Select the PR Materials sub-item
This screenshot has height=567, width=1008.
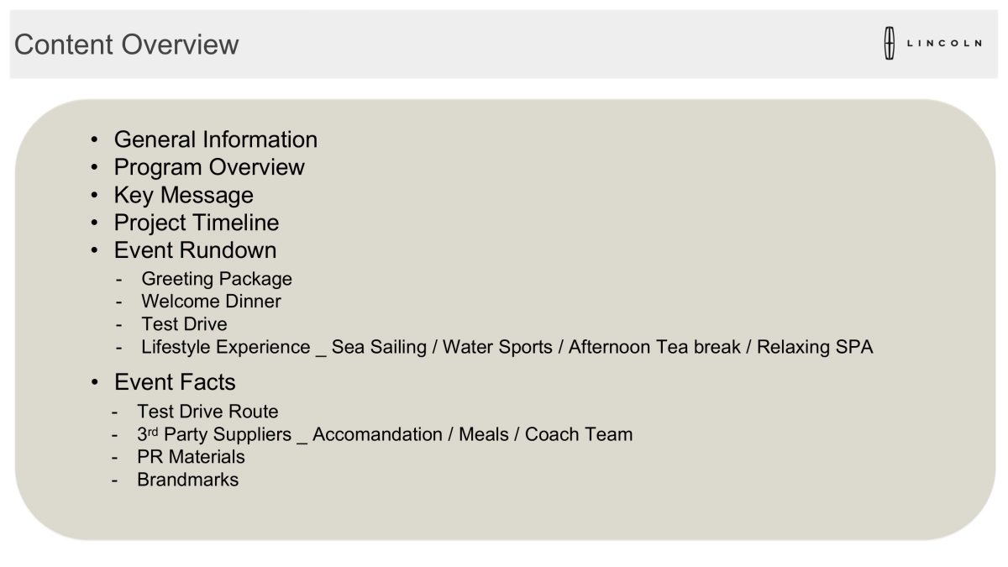coord(191,458)
